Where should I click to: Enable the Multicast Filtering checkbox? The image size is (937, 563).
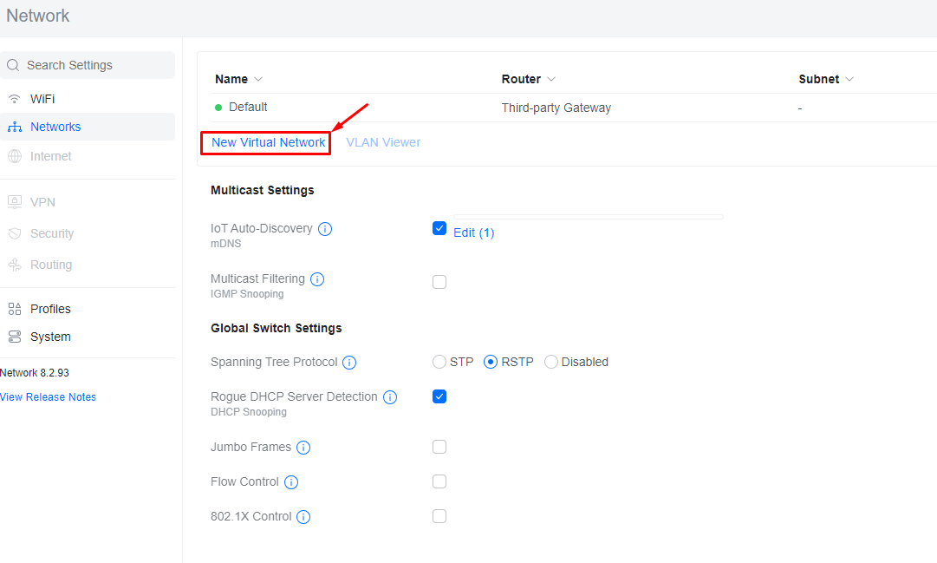point(439,282)
